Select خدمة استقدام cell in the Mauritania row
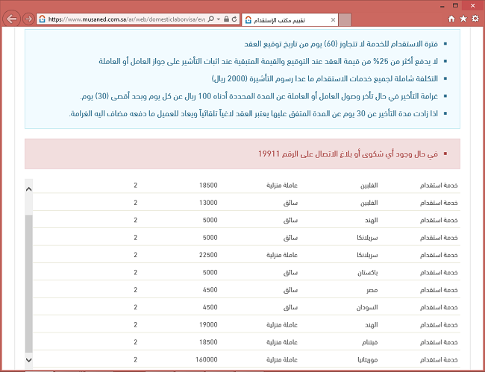 pyautogui.click(x=439, y=359)
